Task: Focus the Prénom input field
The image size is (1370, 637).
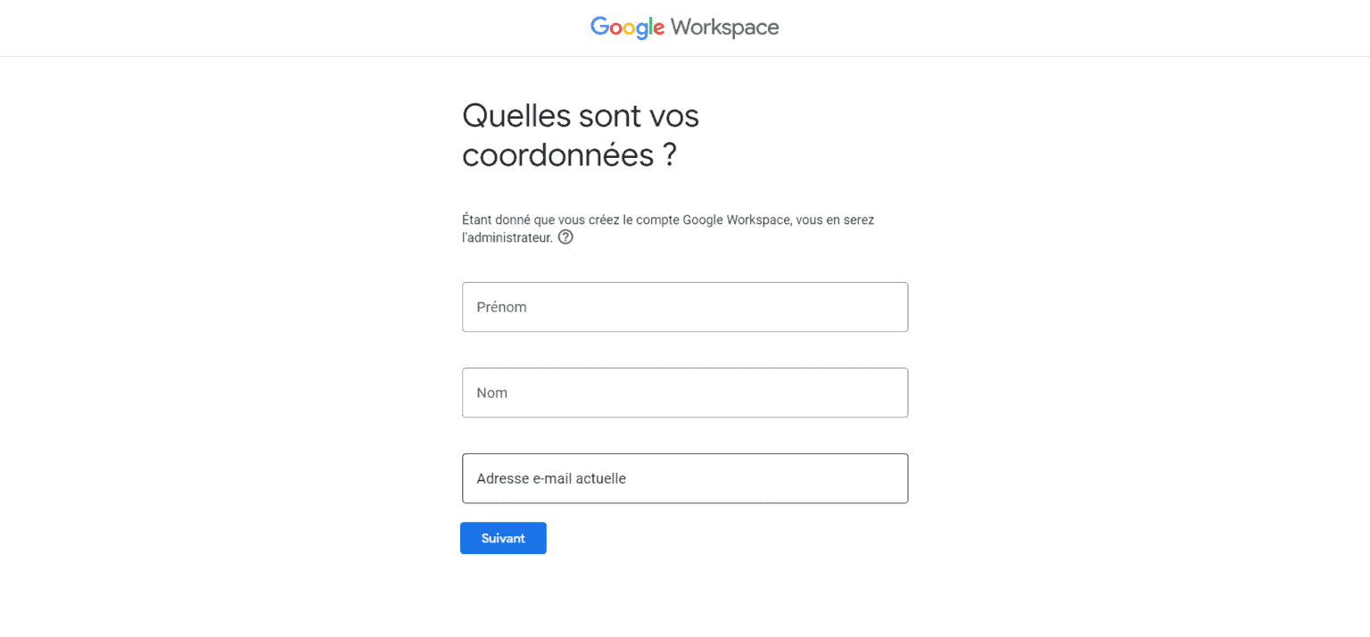Action: 685,307
